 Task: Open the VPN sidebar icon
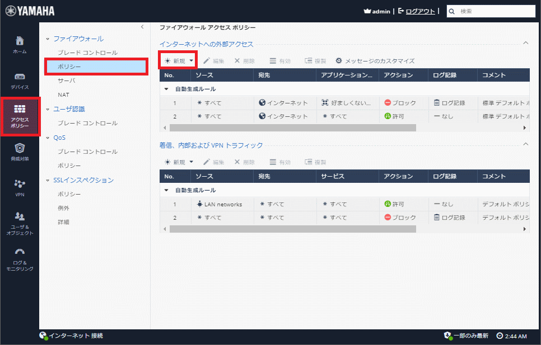click(20, 184)
